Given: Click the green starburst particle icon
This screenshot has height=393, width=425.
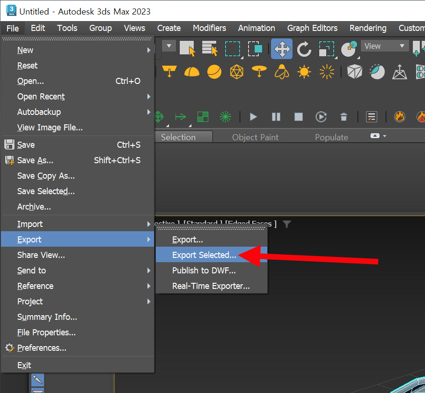Looking at the screenshot, I should [x=225, y=117].
